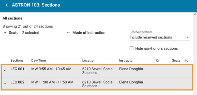Select the LEC 001 section label
The image size is (197, 95).
pyautogui.click(x=17, y=69)
